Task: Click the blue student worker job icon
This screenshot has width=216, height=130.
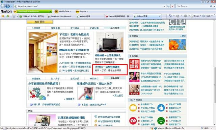Action: coord(161,108)
